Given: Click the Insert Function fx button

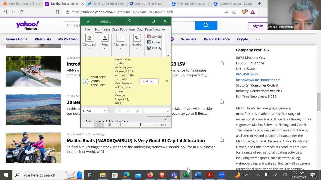Looking at the screenshot, I should click(137, 111).
